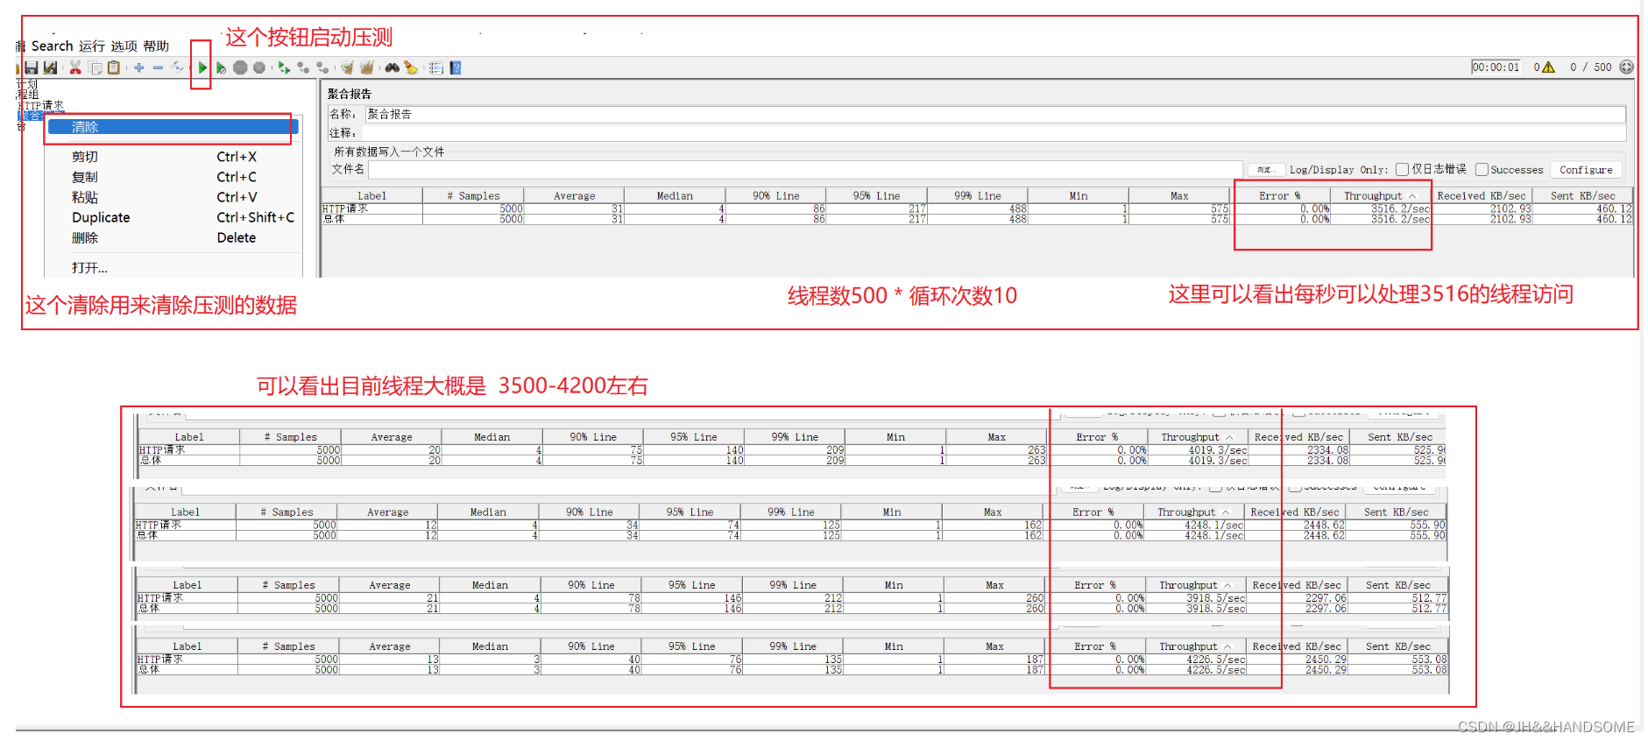Click the Reset Search yellow broom icon

pyautogui.click(x=411, y=67)
